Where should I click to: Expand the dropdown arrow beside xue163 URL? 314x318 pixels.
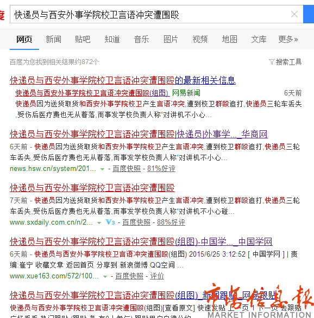(x=105, y=276)
